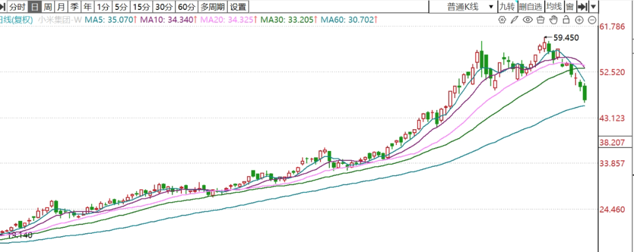Select the hand pan tool
The height and width of the screenshot is (252, 634).
(554, 20)
